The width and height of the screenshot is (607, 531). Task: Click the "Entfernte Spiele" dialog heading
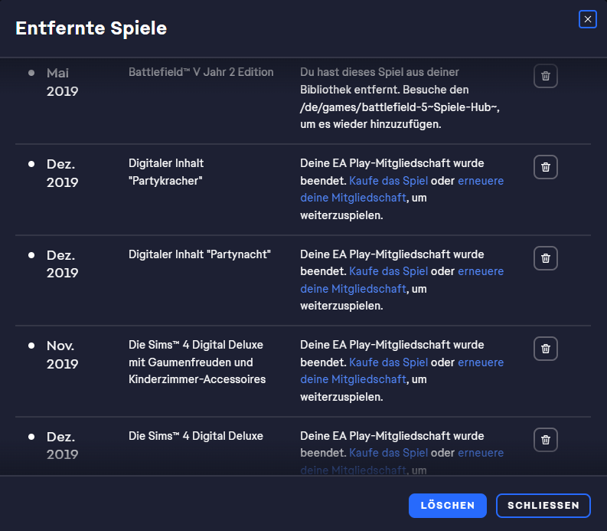tap(91, 28)
